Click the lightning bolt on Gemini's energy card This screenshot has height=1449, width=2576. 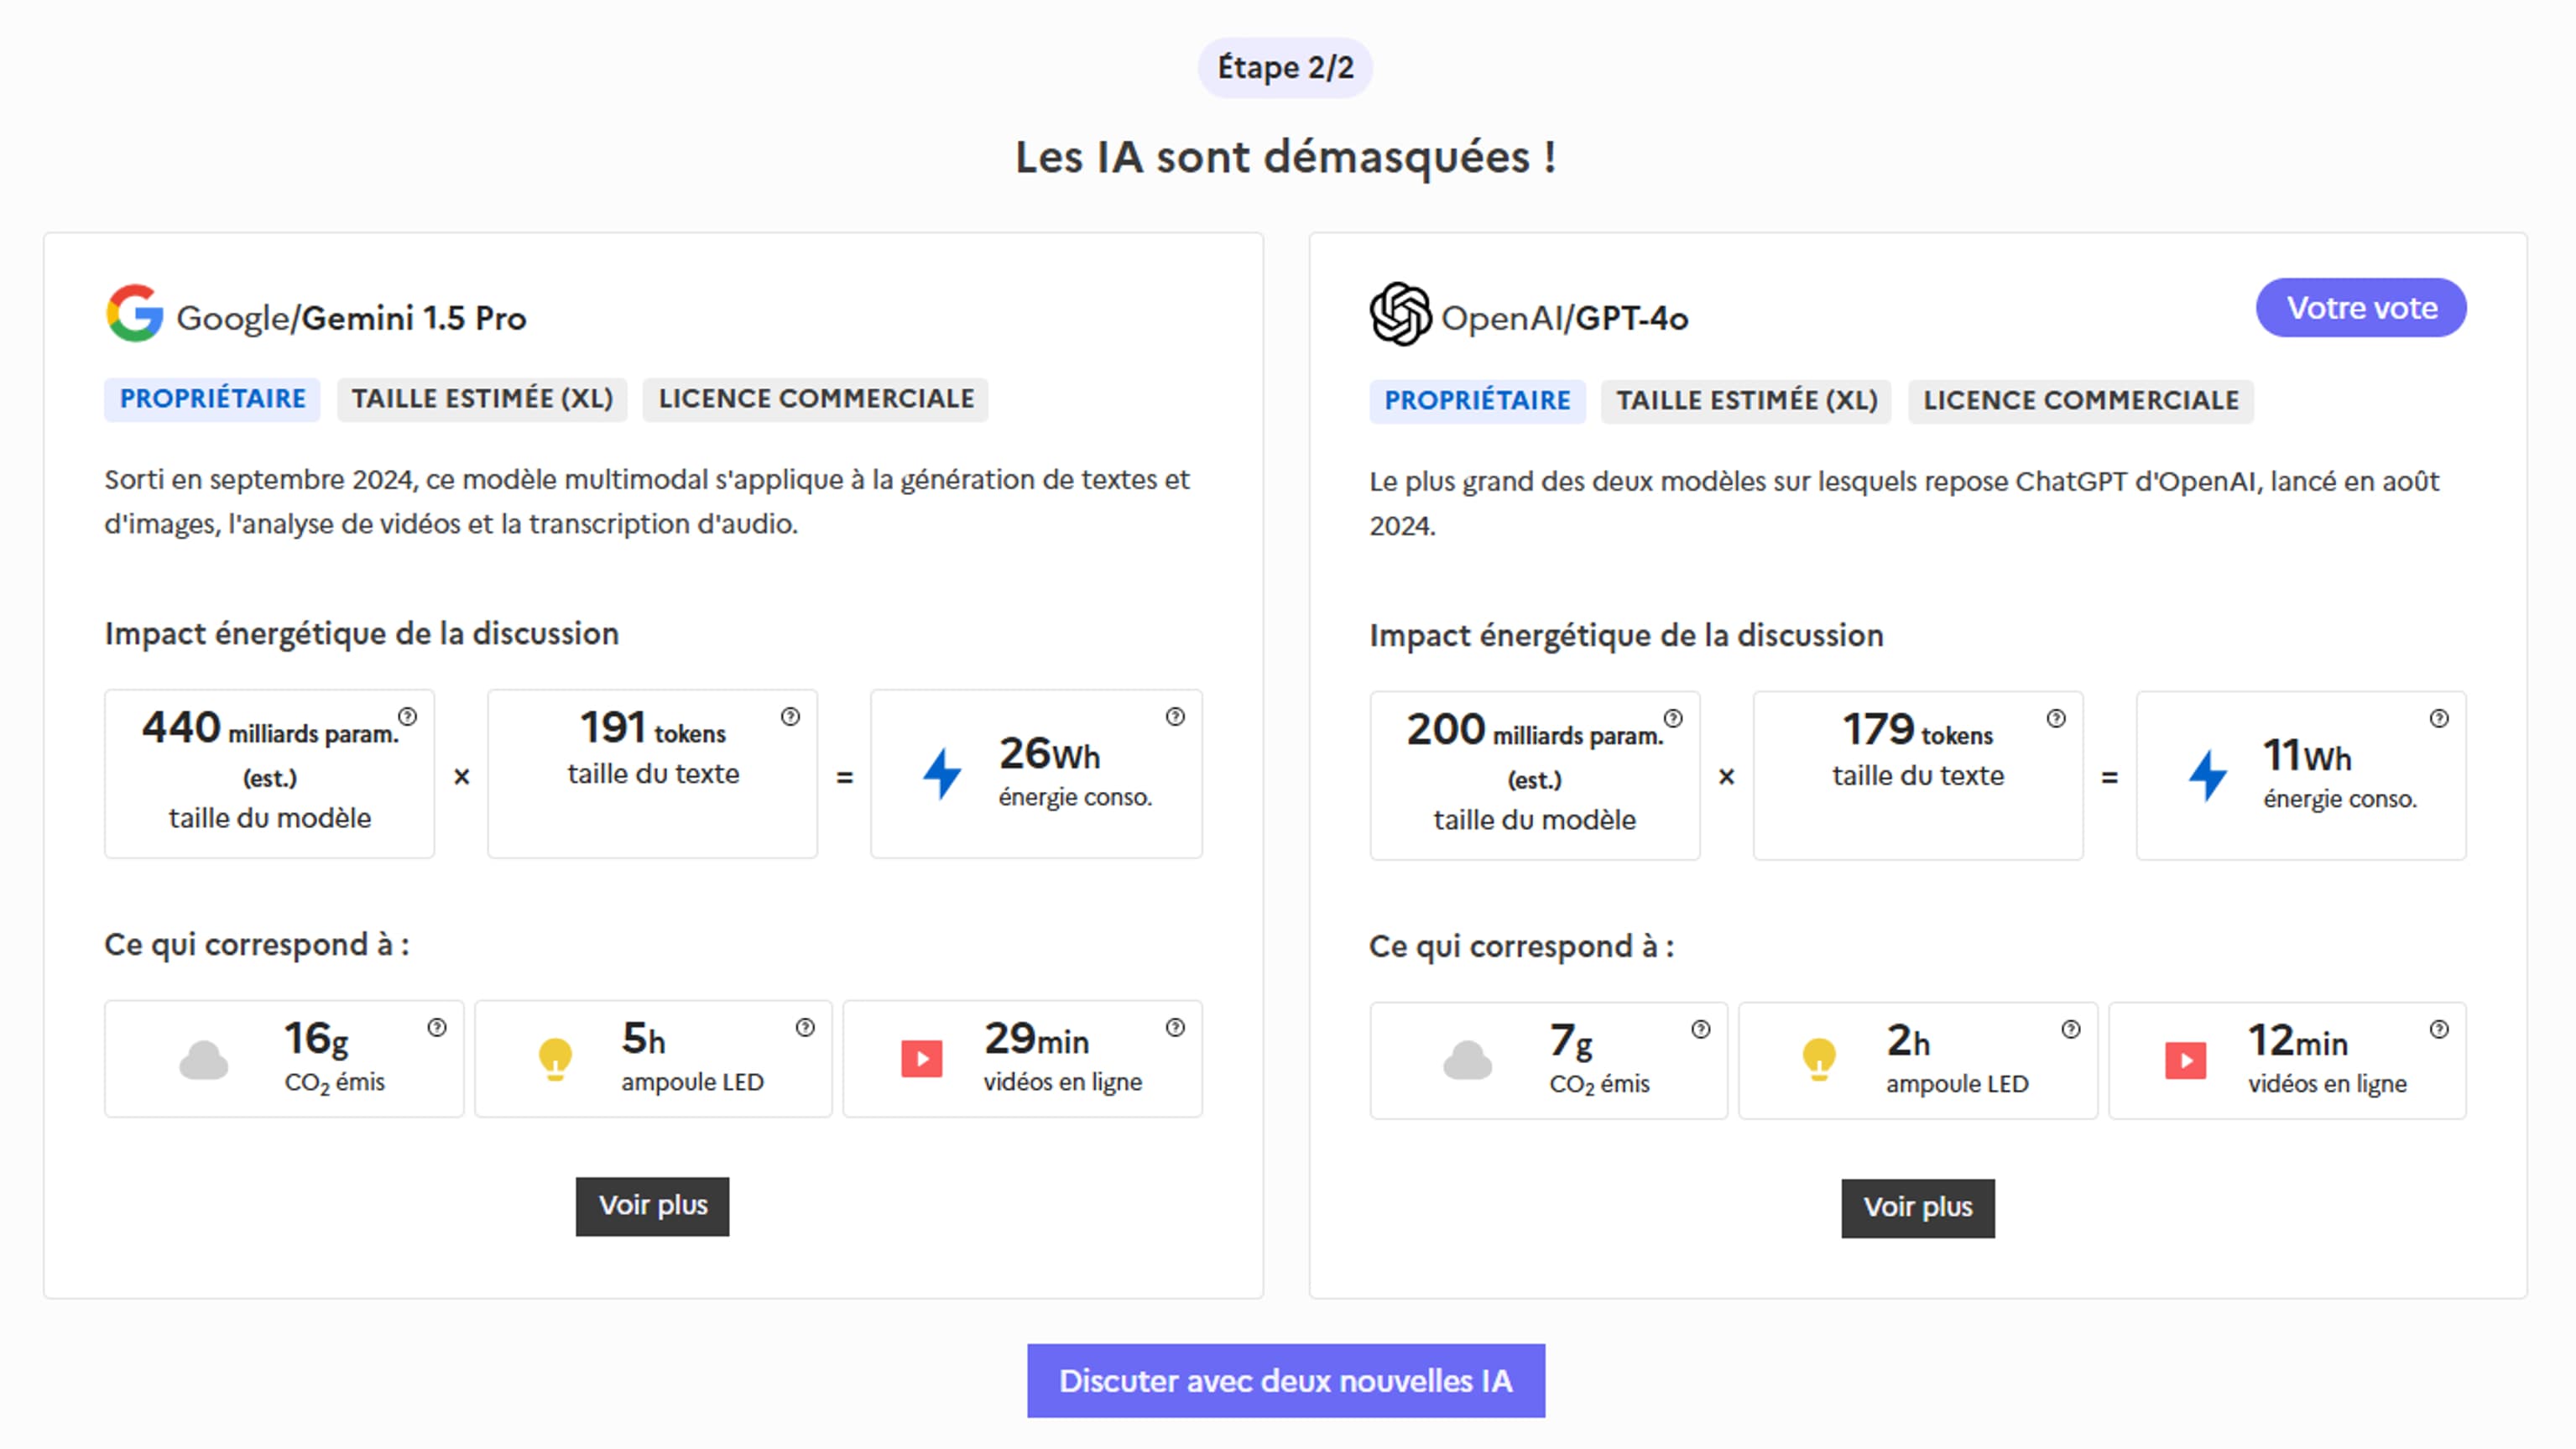click(x=942, y=771)
